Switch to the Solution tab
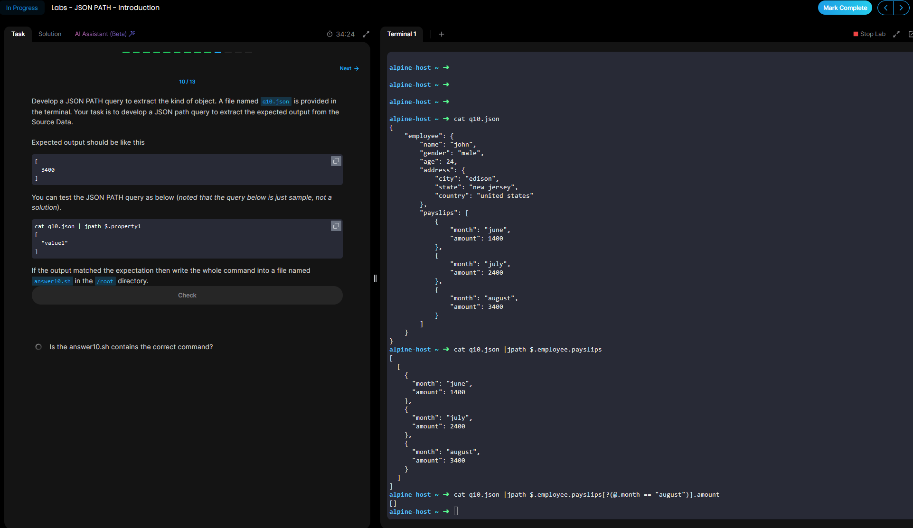The height and width of the screenshot is (528, 913). 50,34
